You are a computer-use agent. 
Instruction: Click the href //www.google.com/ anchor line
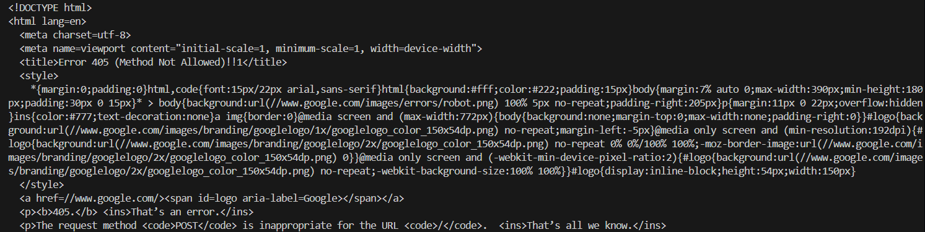coord(212,198)
